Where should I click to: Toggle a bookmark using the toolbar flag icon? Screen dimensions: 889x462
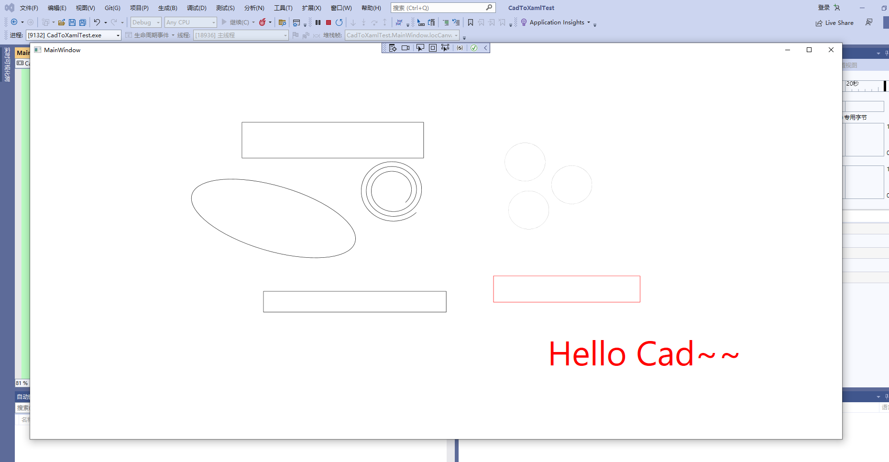pyautogui.click(x=470, y=22)
